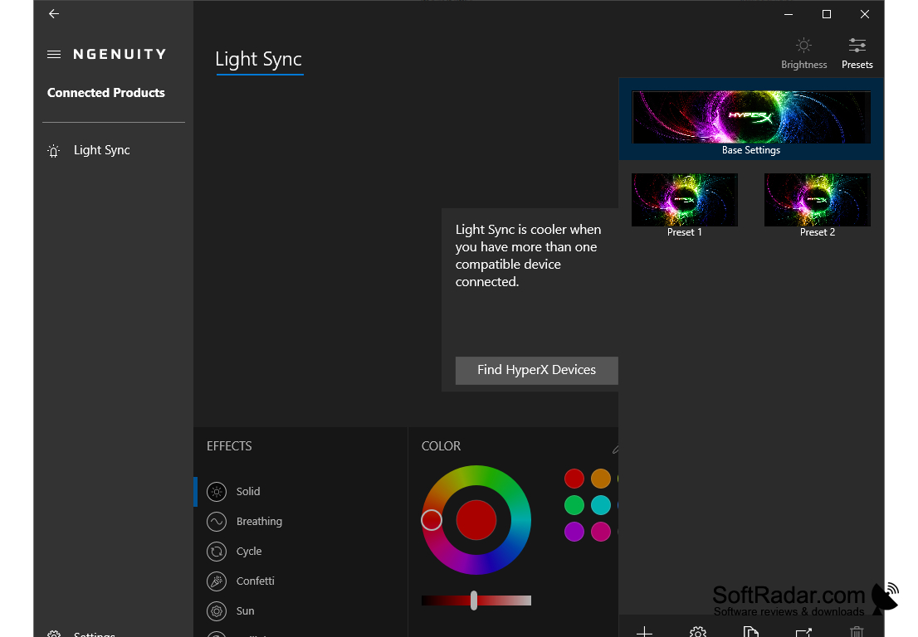Delete the preset with the trash icon

point(857,631)
